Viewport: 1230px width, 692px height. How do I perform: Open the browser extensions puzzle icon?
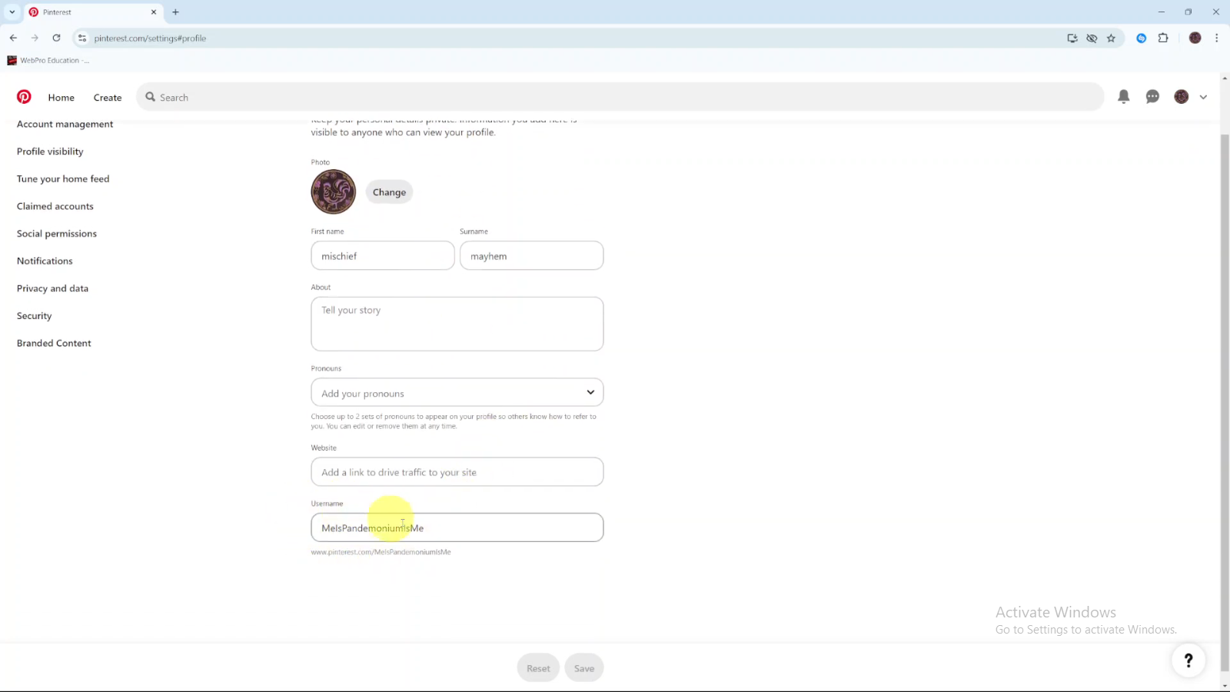1163,38
